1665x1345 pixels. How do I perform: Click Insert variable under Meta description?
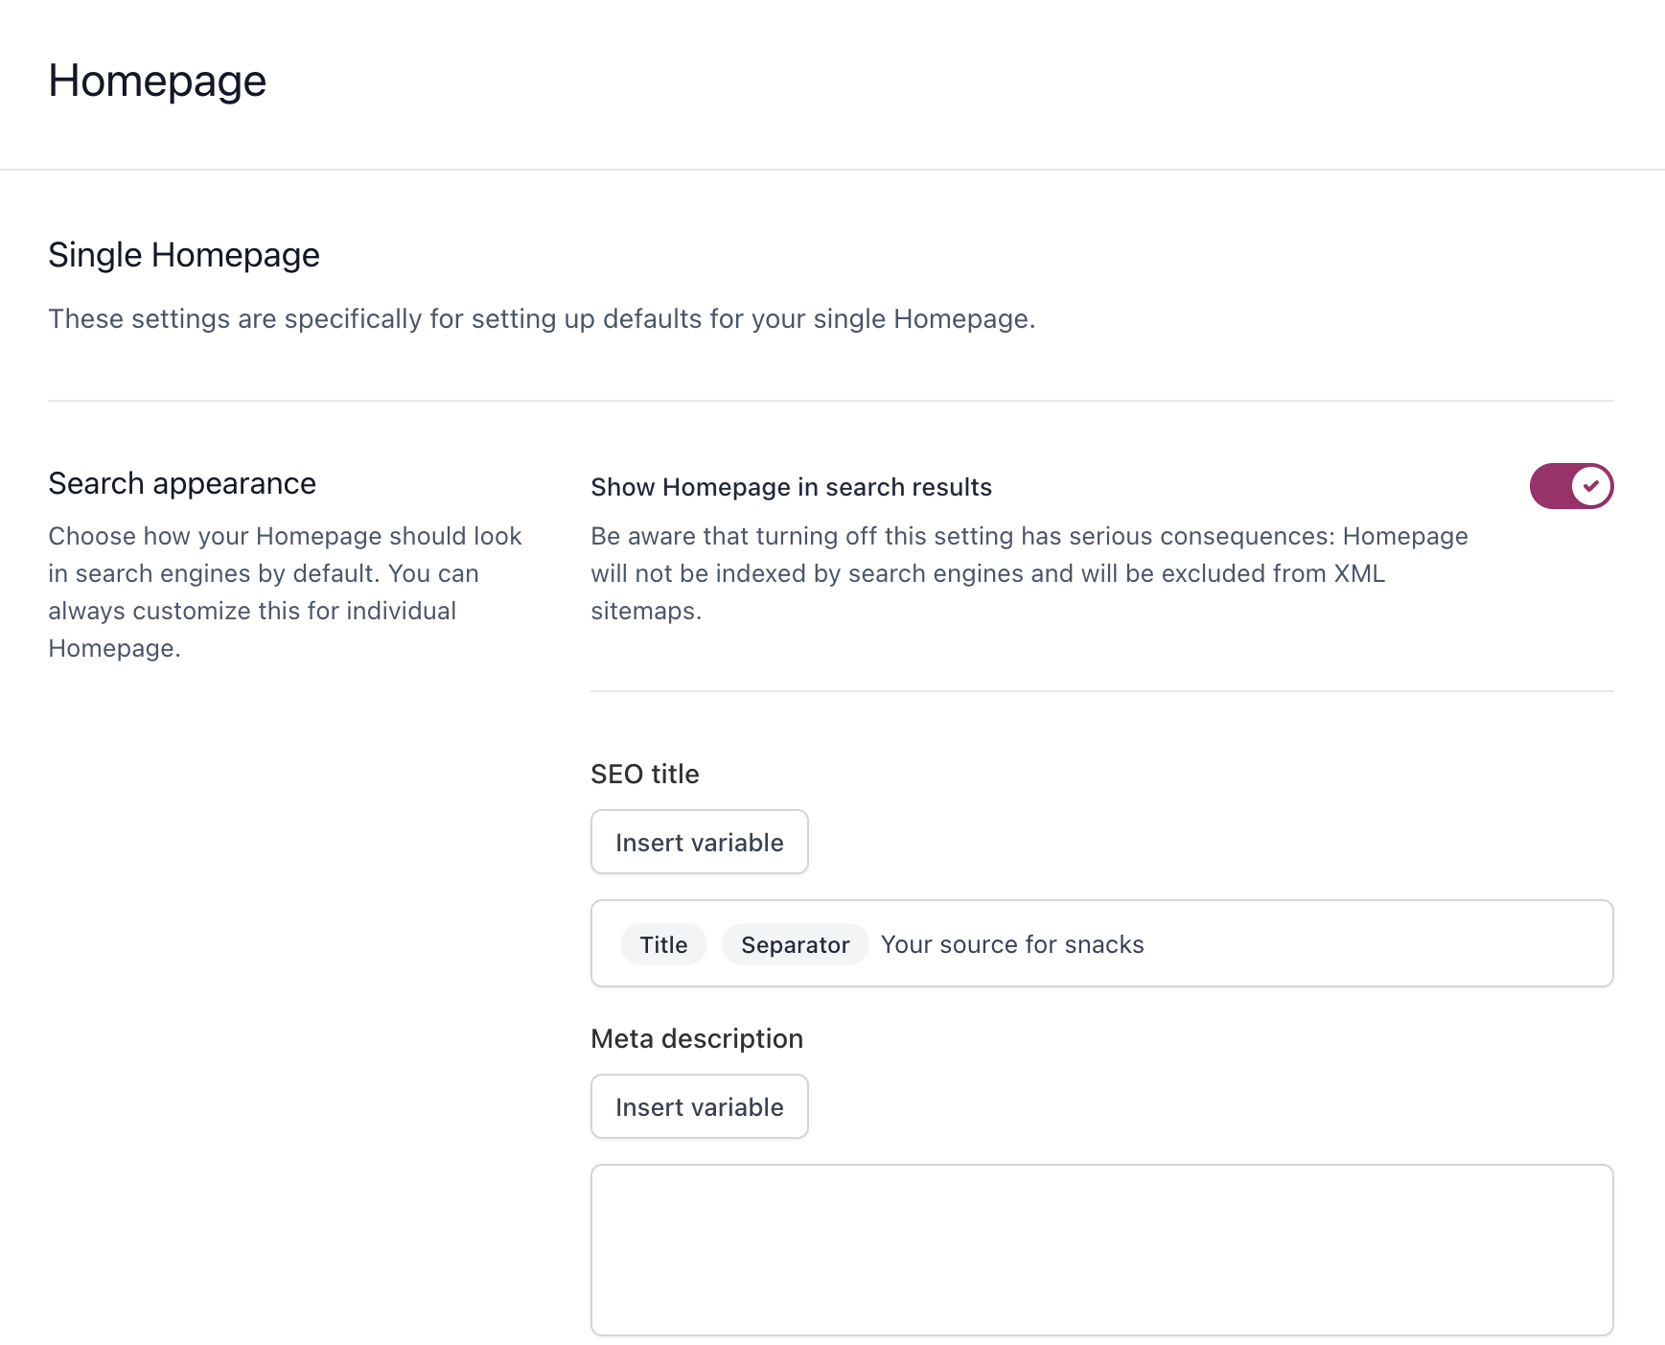(699, 1106)
